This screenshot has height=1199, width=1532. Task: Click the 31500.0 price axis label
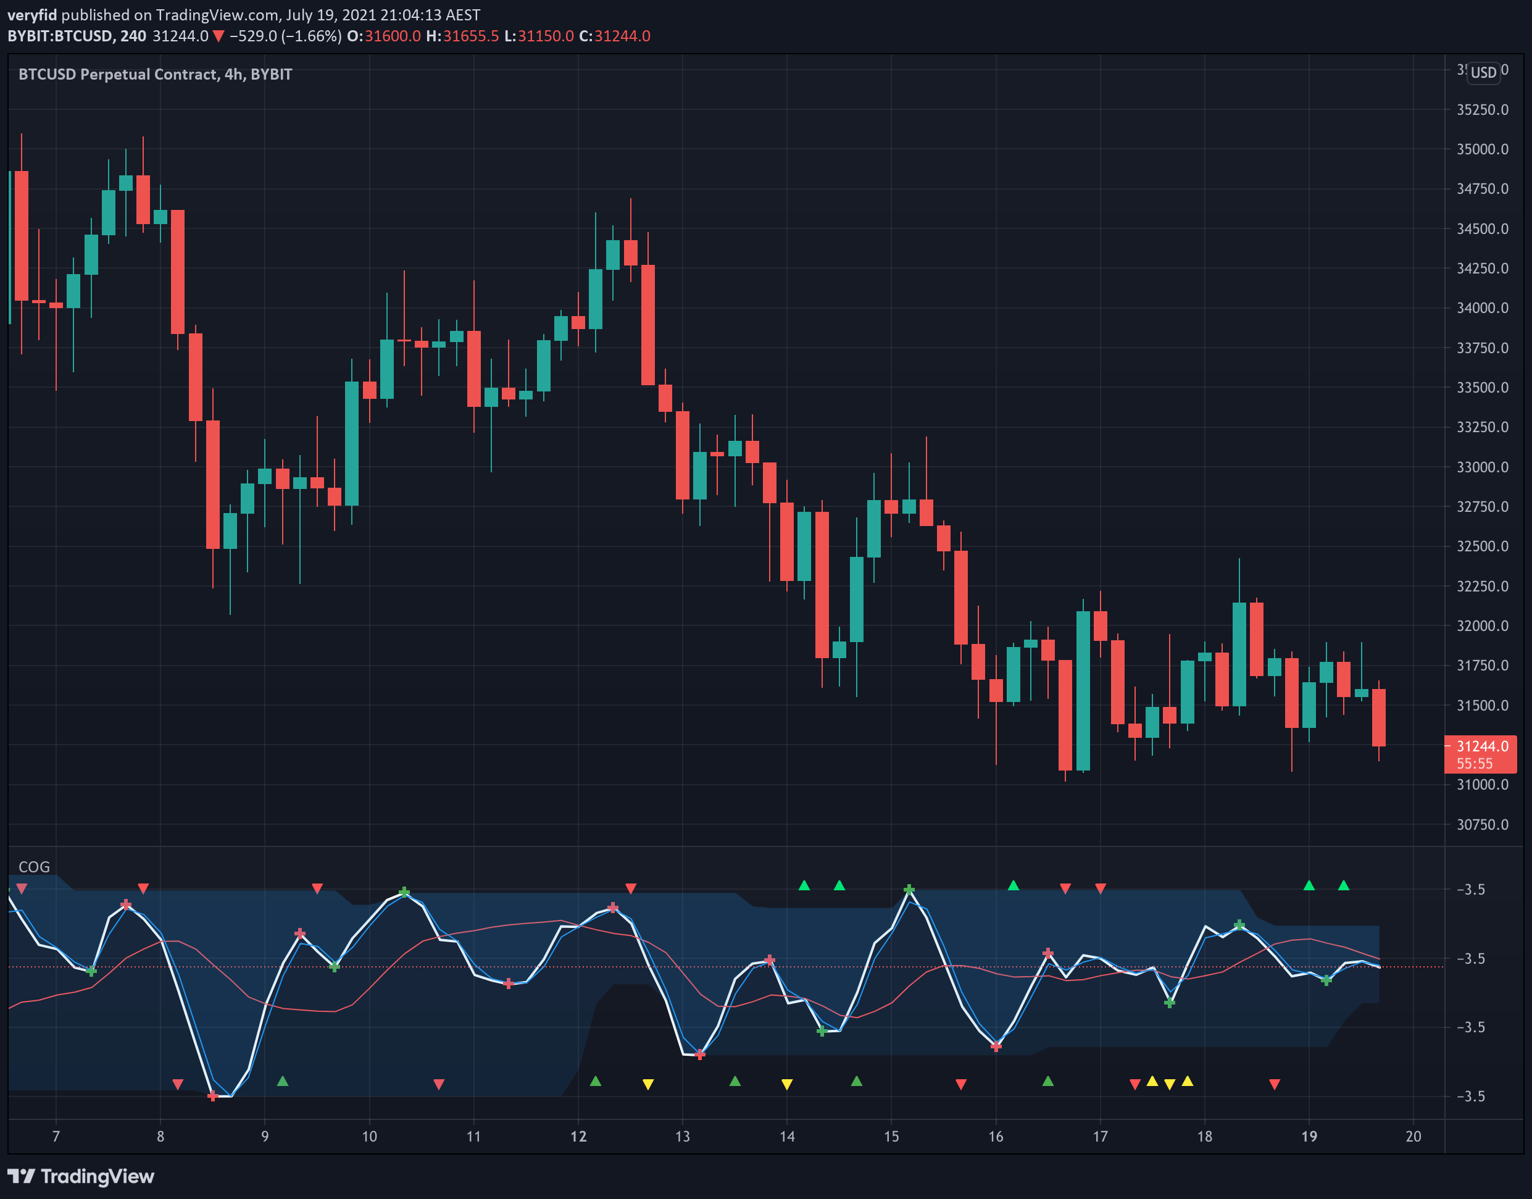[x=1482, y=706]
